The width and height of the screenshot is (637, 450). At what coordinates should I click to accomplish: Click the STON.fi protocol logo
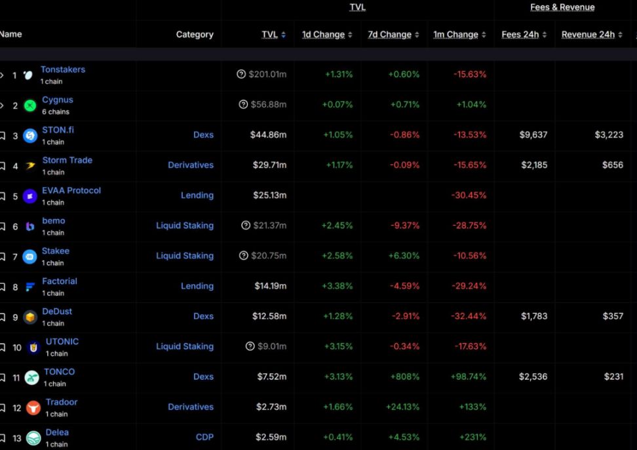coord(30,135)
